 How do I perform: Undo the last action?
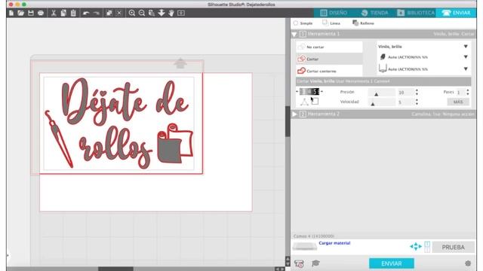pos(86,13)
